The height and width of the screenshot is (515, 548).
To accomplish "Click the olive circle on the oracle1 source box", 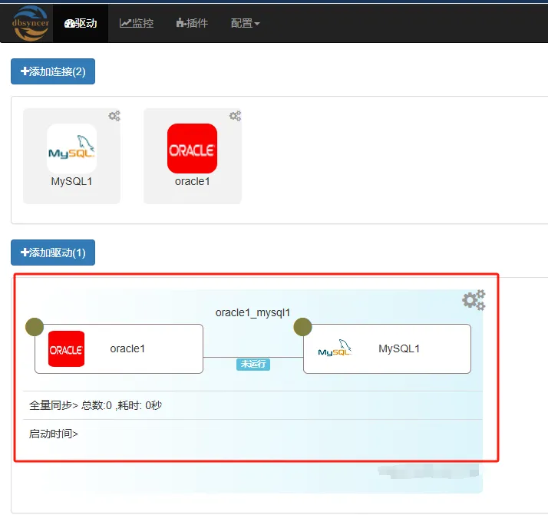I will [35, 327].
